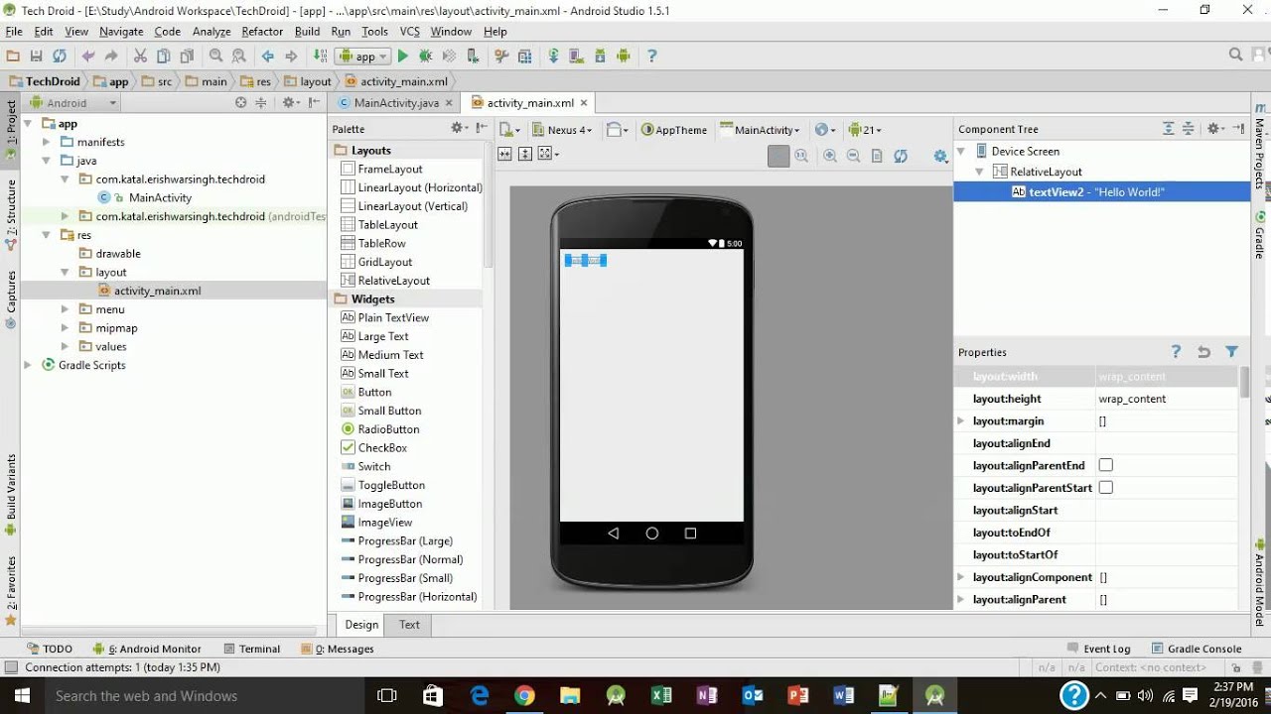
Task: Click scroll from source target icon
Action: click(240, 102)
